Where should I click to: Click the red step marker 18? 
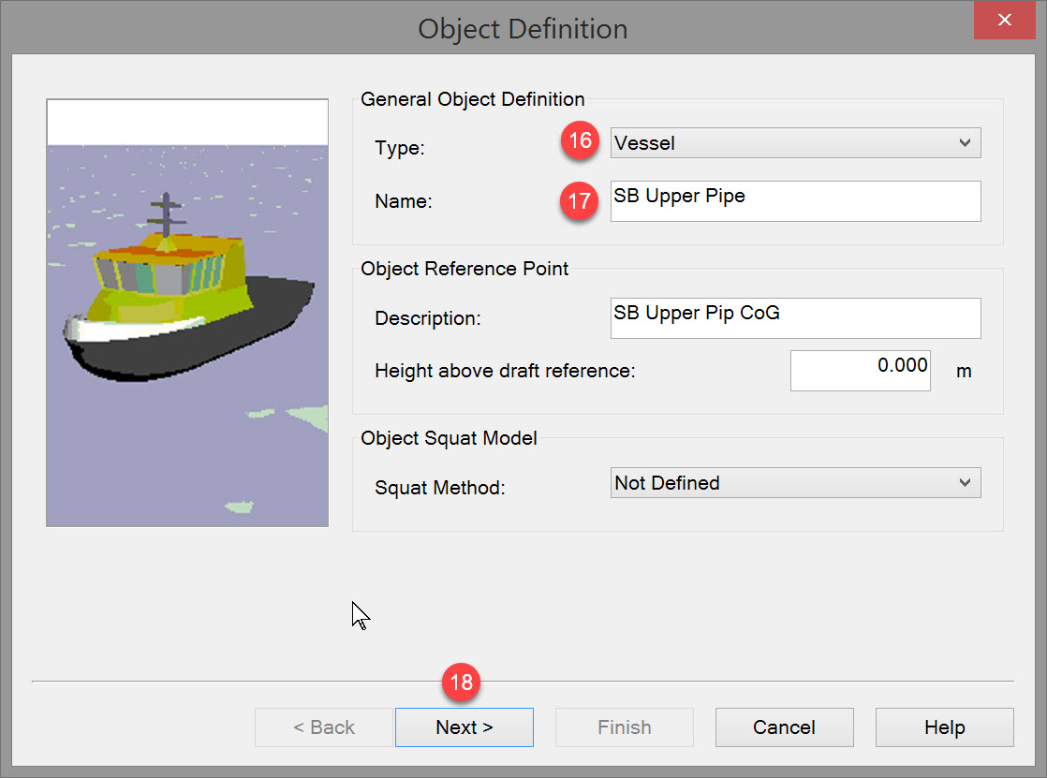coord(461,683)
